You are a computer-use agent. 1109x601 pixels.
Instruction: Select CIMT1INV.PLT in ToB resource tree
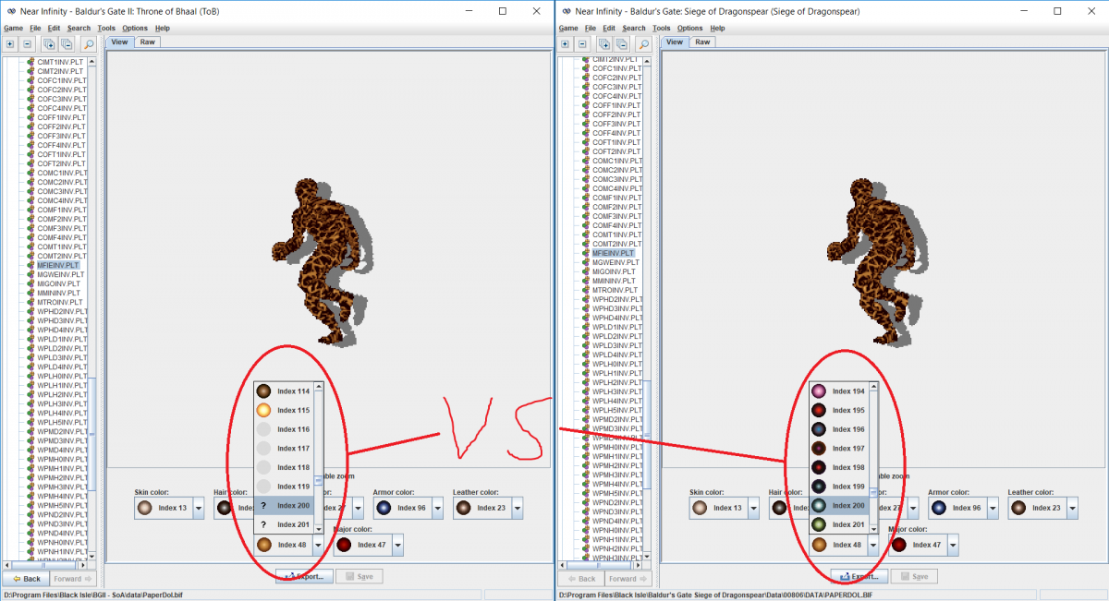tap(59, 62)
